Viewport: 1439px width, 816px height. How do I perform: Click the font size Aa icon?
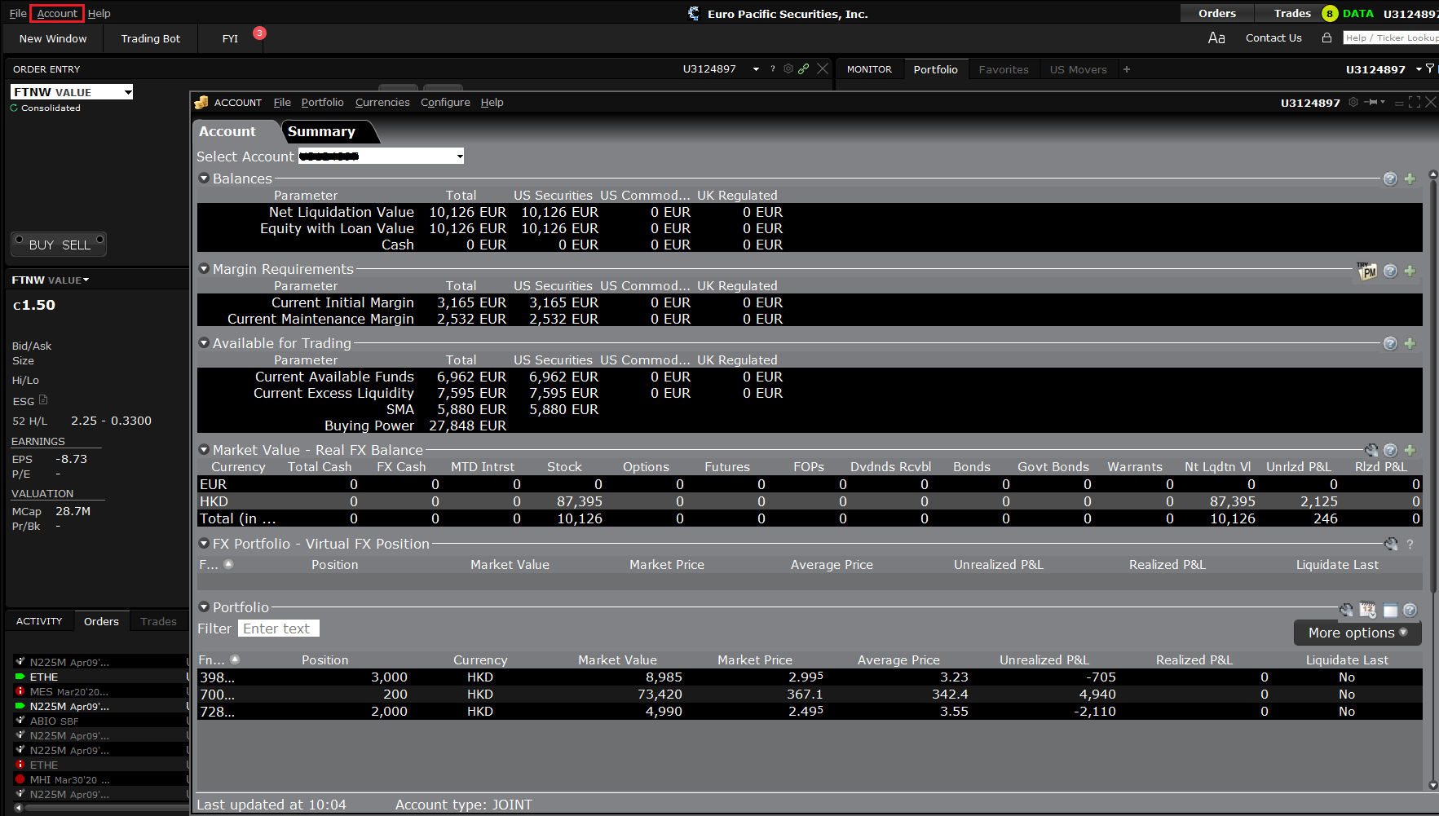point(1216,38)
